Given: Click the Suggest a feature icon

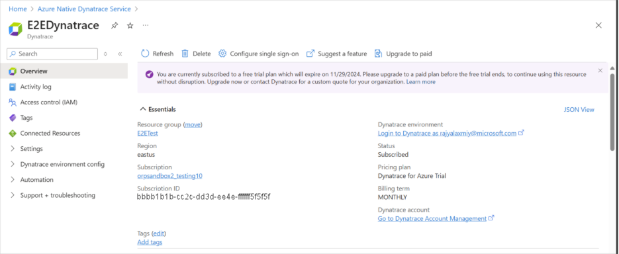Looking at the screenshot, I should (x=310, y=54).
